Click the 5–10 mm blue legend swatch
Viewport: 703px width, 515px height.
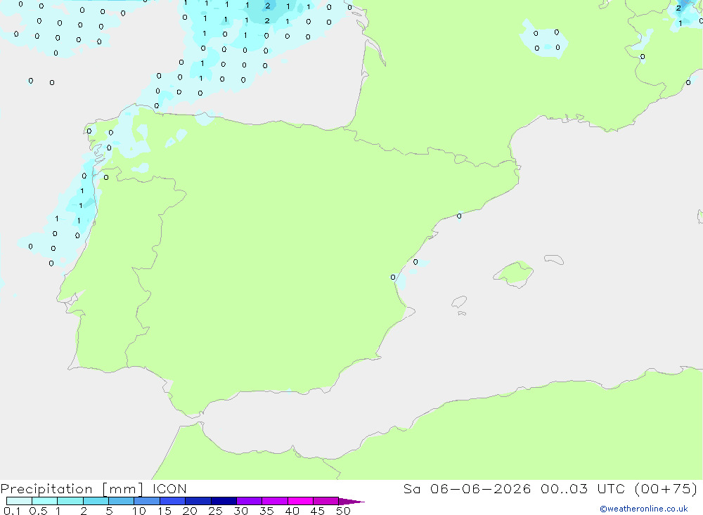tap(121, 501)
